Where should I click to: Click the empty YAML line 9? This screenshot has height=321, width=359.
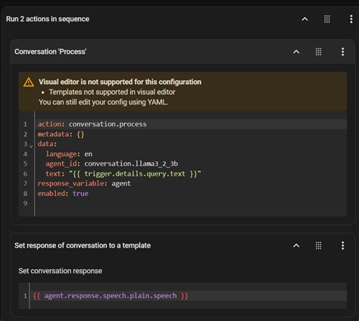pos(191,204)
